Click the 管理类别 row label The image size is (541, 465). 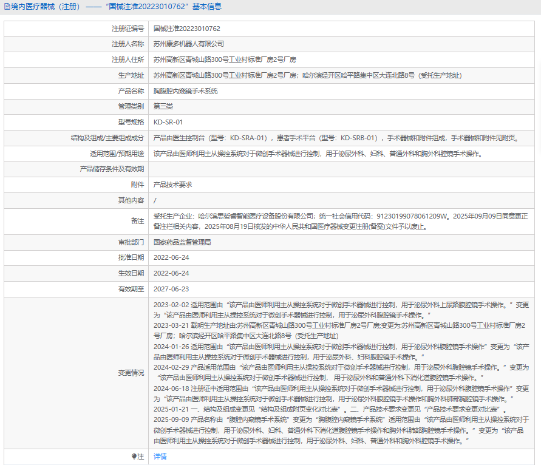(131, 106)
